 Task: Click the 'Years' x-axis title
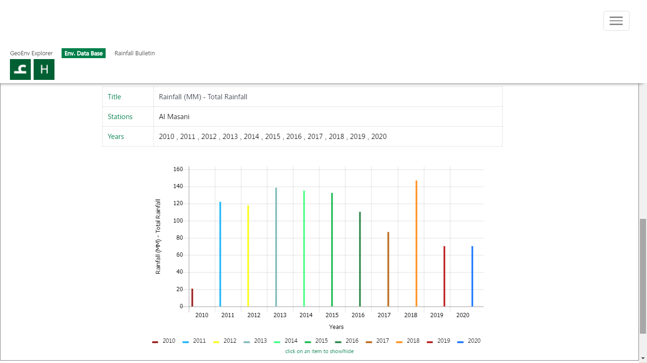[336, 327]
